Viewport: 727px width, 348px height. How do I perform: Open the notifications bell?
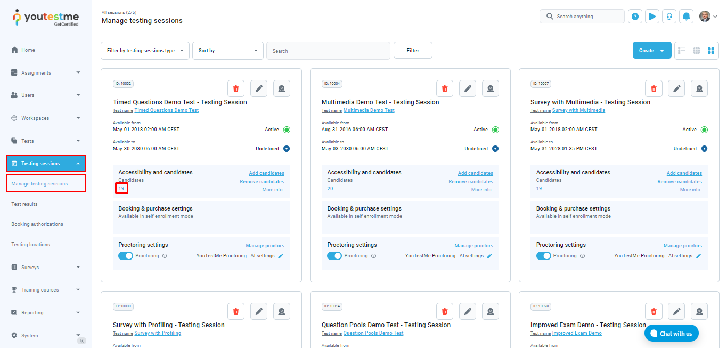(687, 17)
